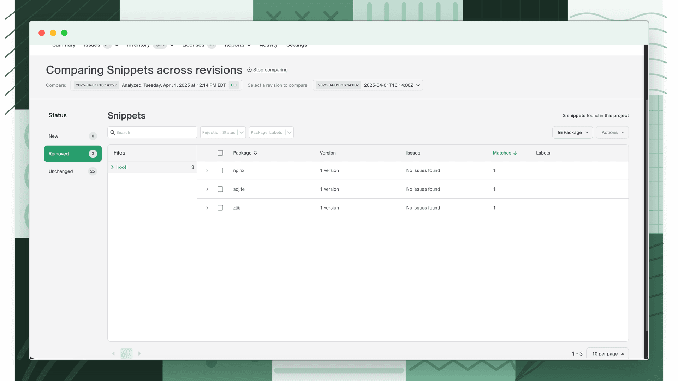The image size is (678, 381).
Task: Click the sqlite package name
Action: pos(239,189)
